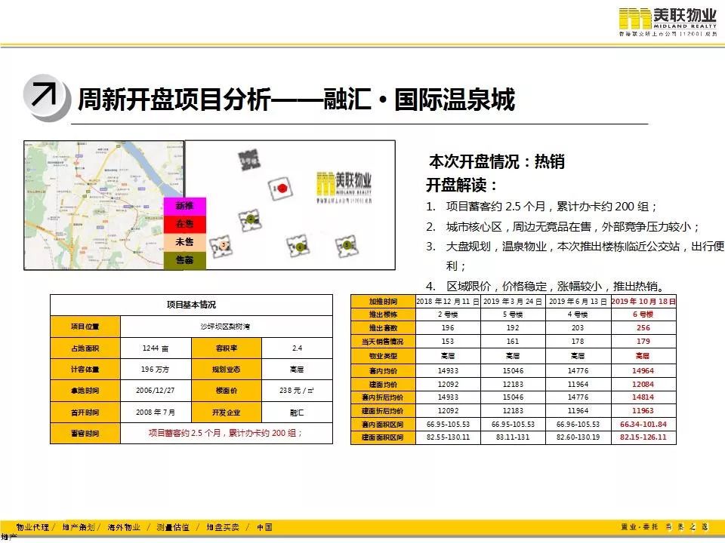Click the 计容体量 label cell
This screenshot has height=543, width=725.
(x=85, y=370)
